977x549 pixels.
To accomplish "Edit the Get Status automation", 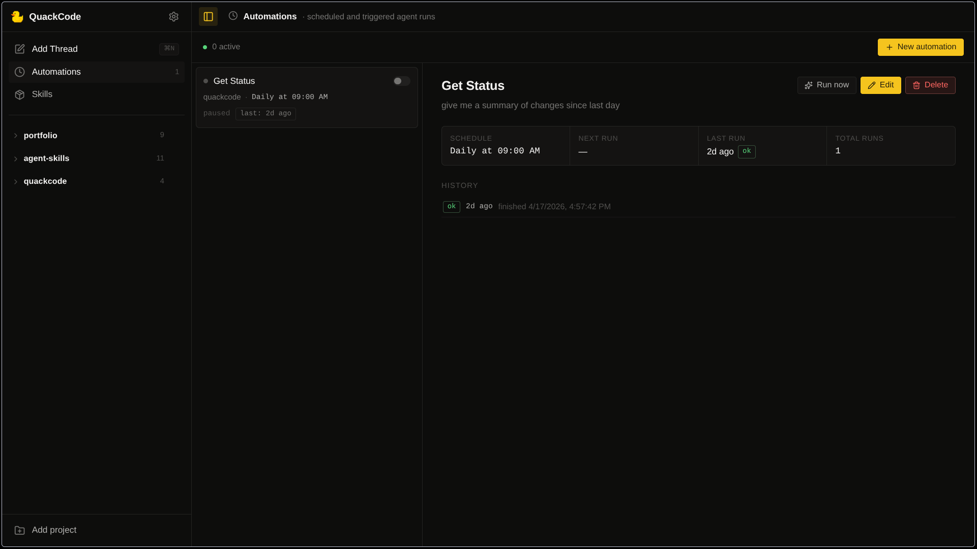I will [x=881, y=85].
